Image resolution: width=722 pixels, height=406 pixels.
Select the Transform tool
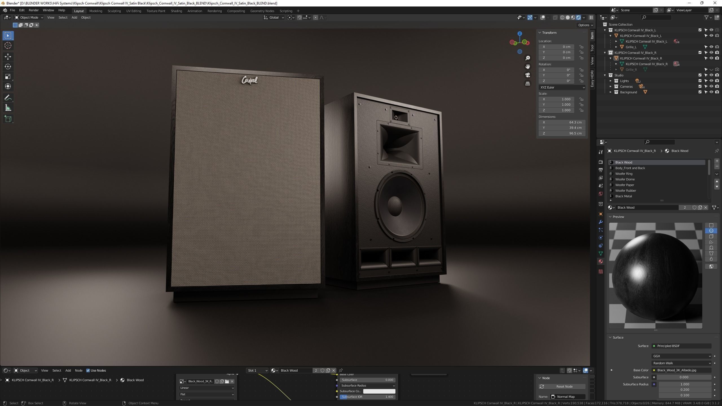[x=8, y=86]
